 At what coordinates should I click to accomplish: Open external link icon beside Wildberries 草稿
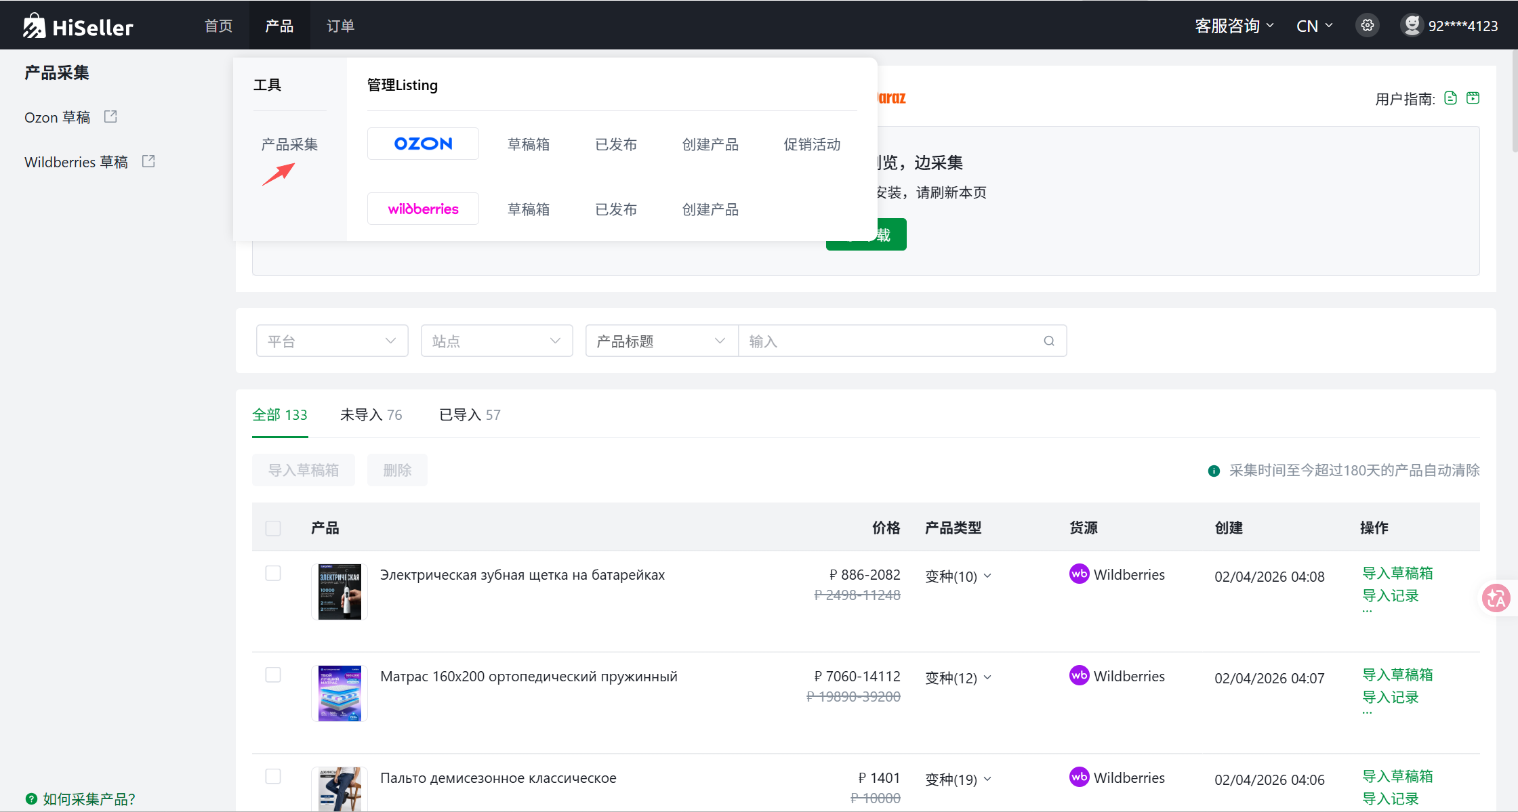coord(148,161)
